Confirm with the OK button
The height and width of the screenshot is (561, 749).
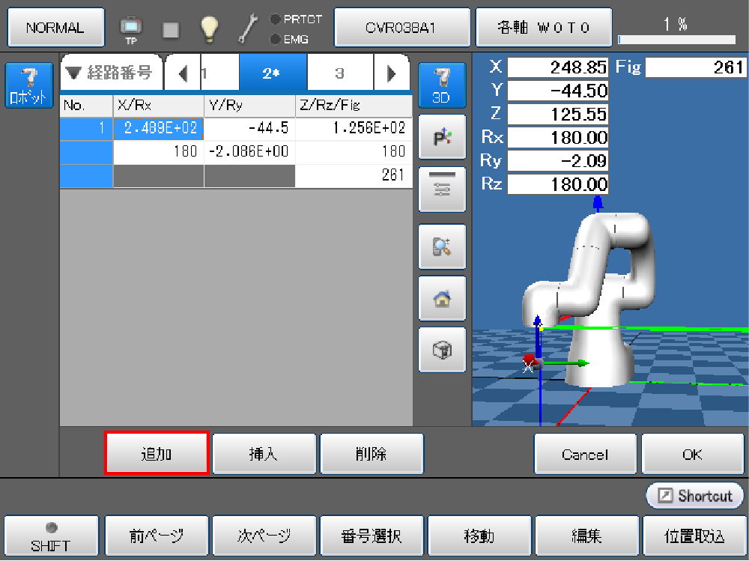coord(682,455)
